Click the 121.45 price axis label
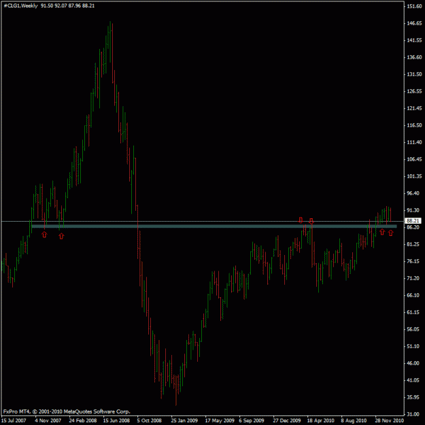The width and height of the screenshot is (425, 425). (414, 108)
